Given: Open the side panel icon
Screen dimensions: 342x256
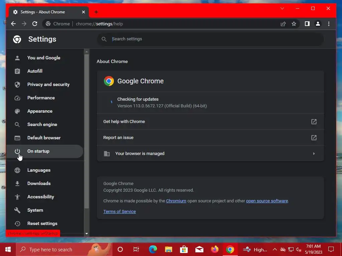Looking at the screenshot, I should pyautogui.click(x=307, y=24).
